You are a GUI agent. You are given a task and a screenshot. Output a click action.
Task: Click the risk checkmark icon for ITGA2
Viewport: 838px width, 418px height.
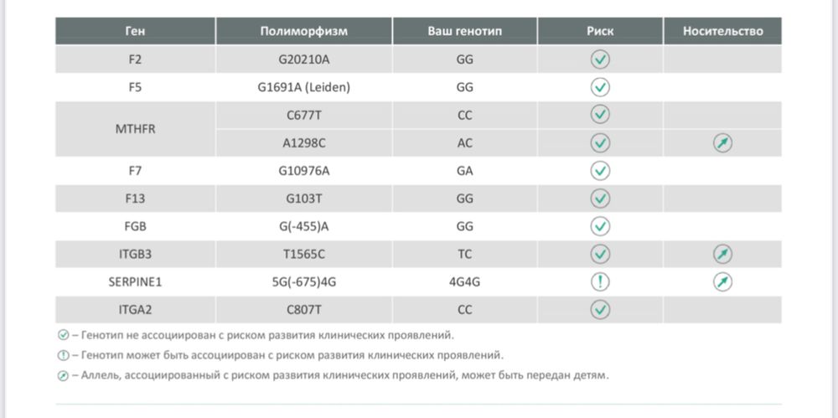point(600,309)
